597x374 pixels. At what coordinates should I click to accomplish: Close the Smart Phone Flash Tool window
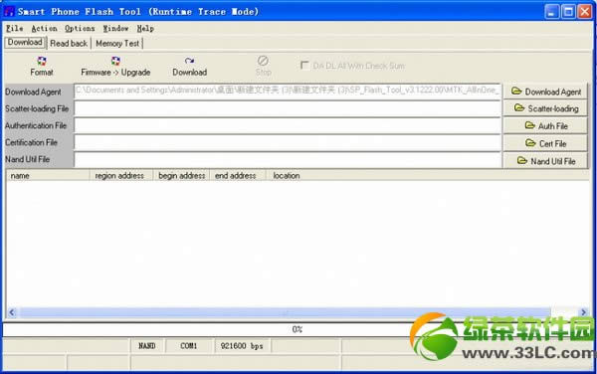[x=585, y=11]
